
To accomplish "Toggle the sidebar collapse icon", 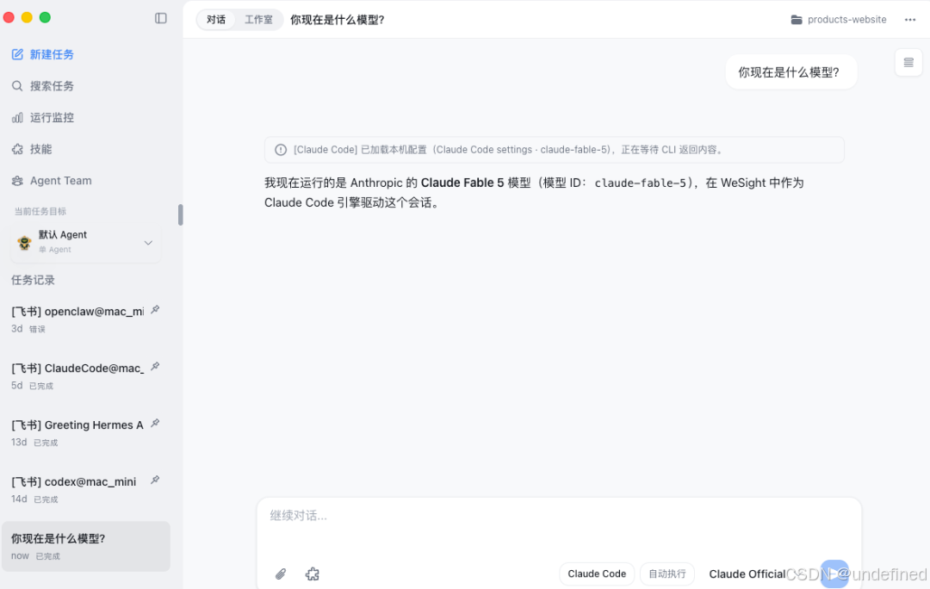I will pyautogui.click(x=161, y=18).
